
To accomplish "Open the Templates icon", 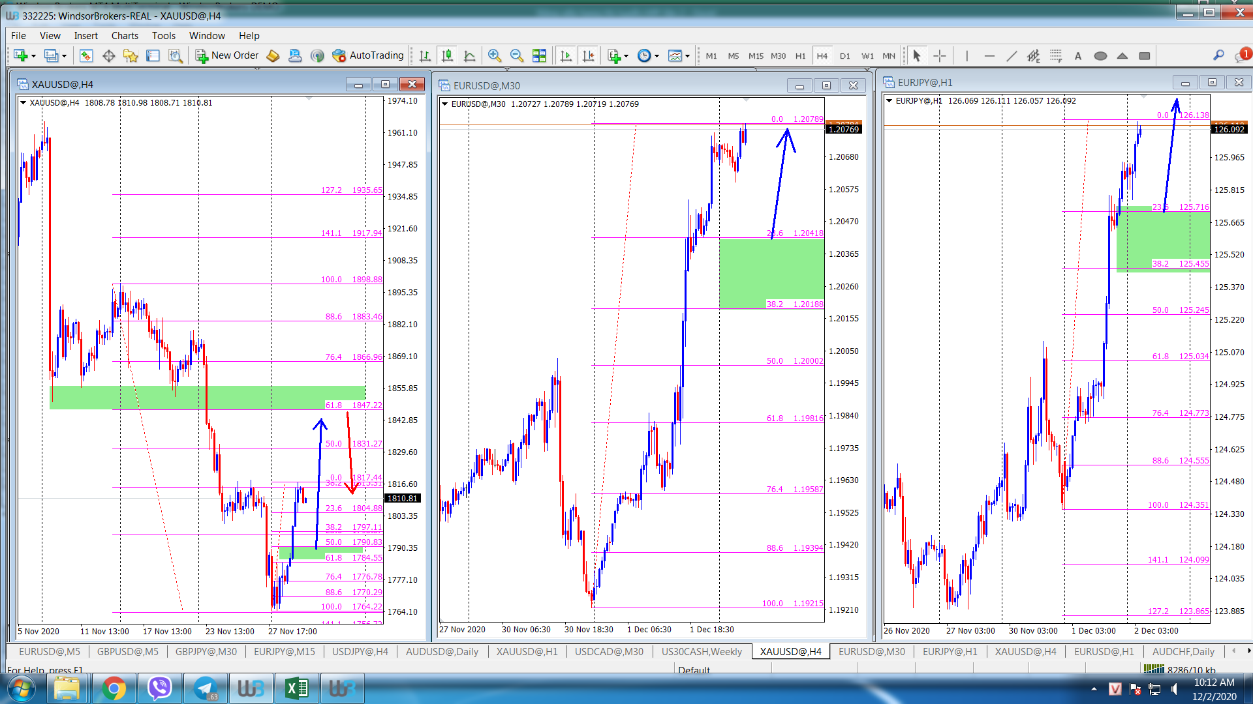I will (675, 56).
